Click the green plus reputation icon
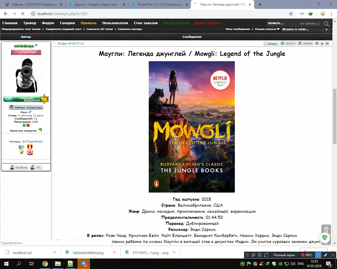Screen dimensions: 337x269 (24, 125)
